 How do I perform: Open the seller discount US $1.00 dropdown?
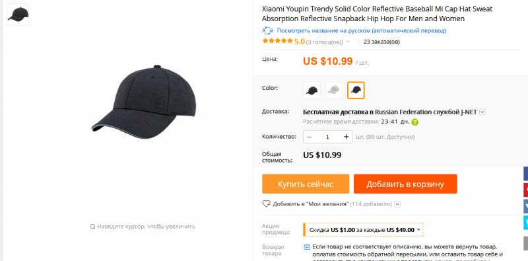tap(364, 230)
